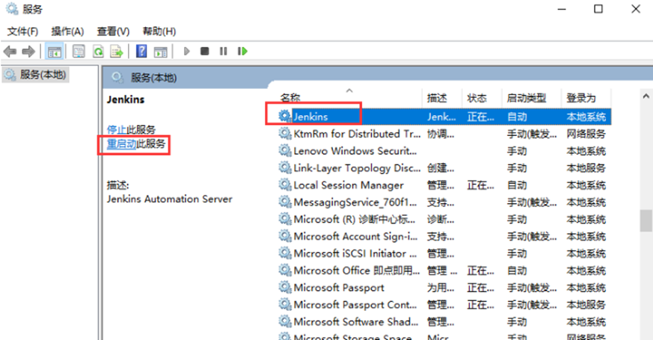The width and height of the screenshot is (653, 340).
Task: Click 网络服务 login cell of KtmRm row
Action: pyautogui.click(x=586, y=134)
